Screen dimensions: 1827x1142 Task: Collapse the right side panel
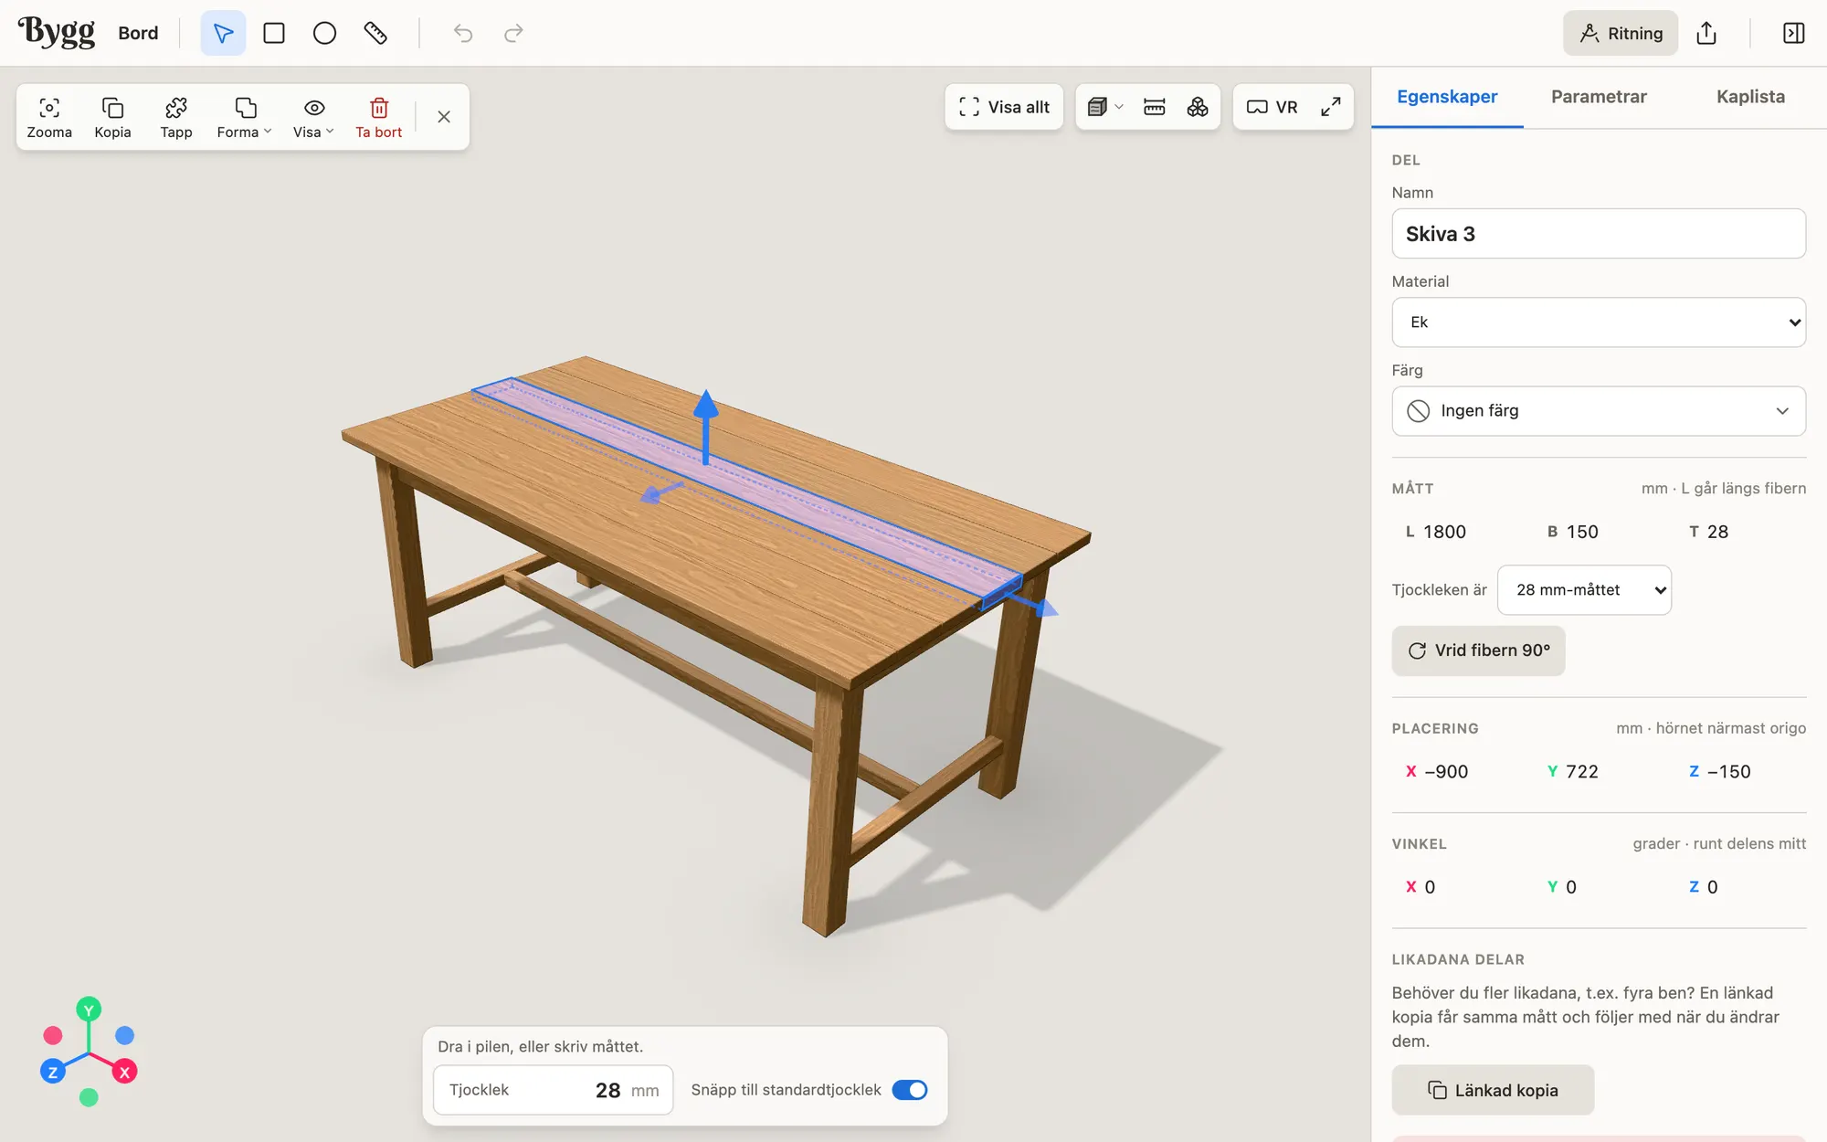[x=1793, y=34]
